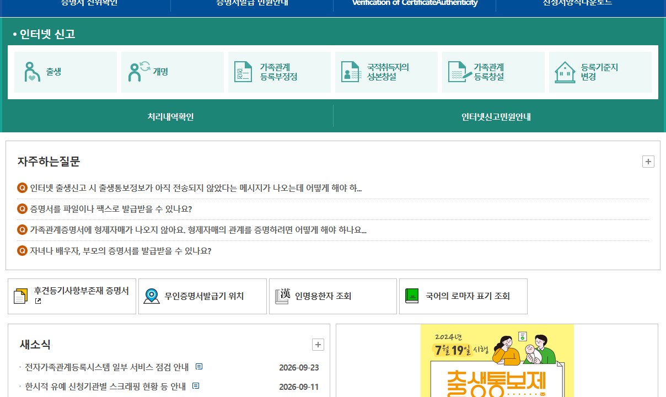Click the note icon beside 스크래핑 현황 news
Image resolution: width=666 pixels, height=397 pixels.
(x=196, y=386)
